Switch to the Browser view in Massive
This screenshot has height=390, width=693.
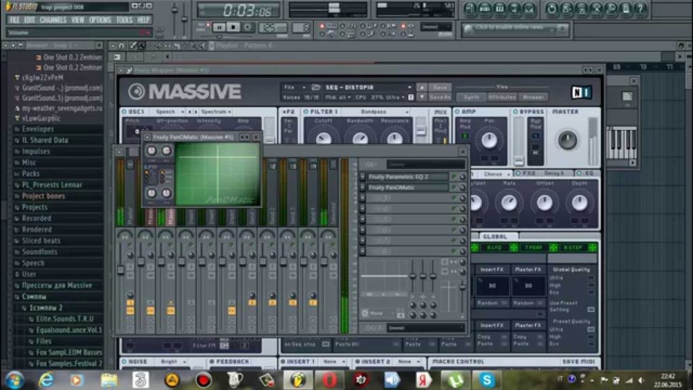click(x=533, y=97)
